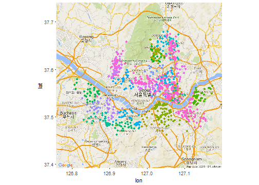This screenshot has height=185, width=259.
Task: Click the Google logo on the map
Action: (65, 165)
